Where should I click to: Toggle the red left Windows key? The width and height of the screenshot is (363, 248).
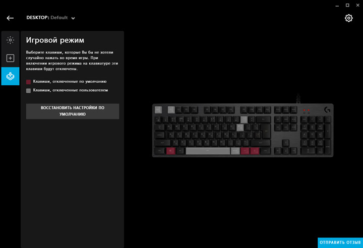pos(170,151)
